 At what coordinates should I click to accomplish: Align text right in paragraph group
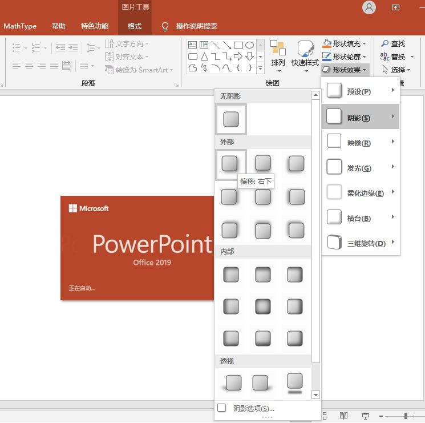[x=42, y=65]
